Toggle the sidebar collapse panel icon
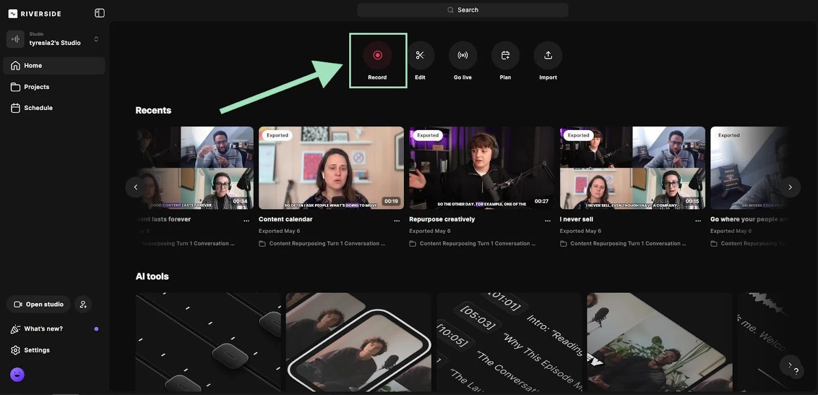 pos(100,13)
